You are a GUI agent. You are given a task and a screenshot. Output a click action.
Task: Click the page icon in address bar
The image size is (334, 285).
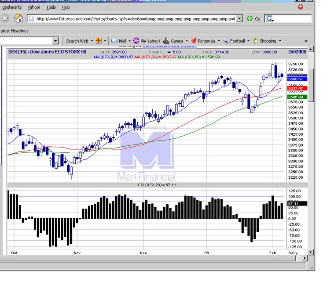pos(31,19)
